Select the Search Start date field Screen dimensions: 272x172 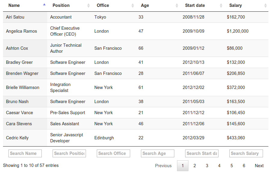pyautogui.click(x=202, y=153)
